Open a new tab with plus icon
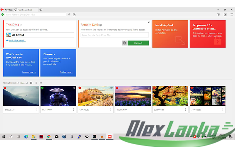This screenshot has width=235, height=147. coord(41,10)
